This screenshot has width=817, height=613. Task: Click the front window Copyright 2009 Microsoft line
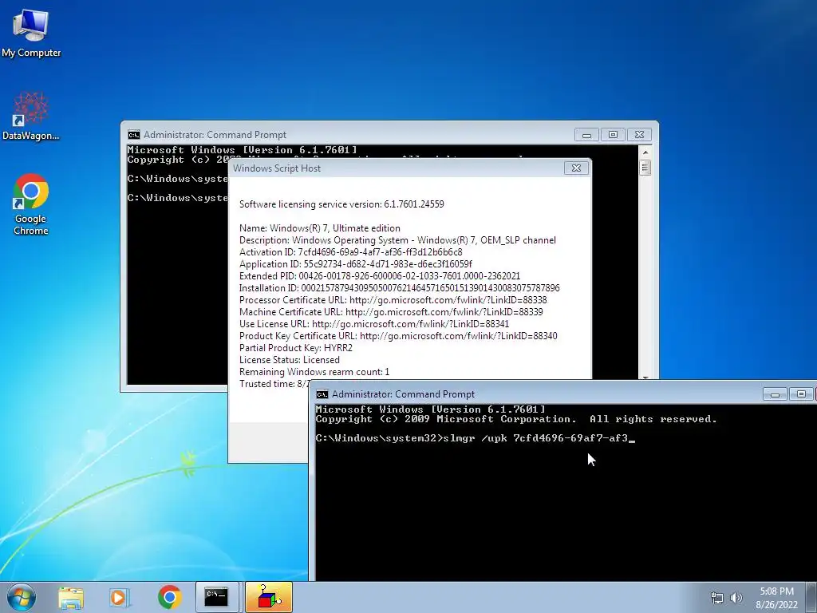click(516, 419)
